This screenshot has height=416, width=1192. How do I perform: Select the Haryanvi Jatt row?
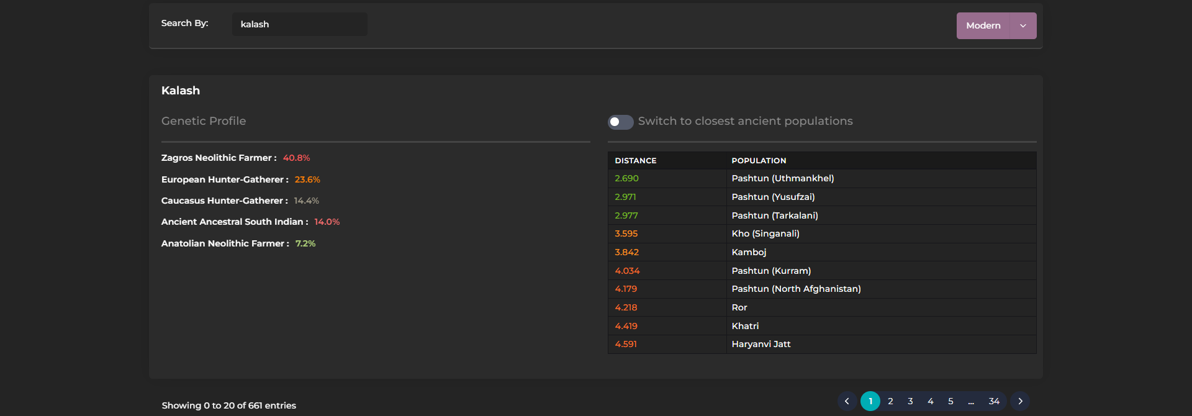[x=822, y=345]
